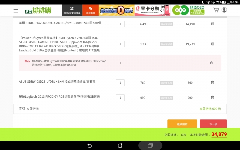This screenshot has height=150, width=240.
Task: Click the 760 subtotal for ASUS burner
Action: point(190,83)
